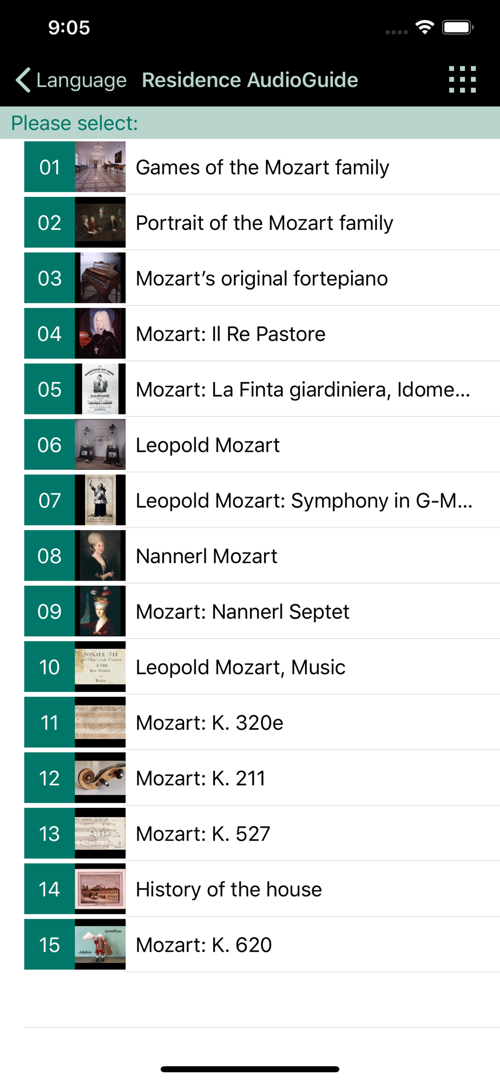Tap the 15 goodbye puppet thumbnail

click(x=100, y=945)
